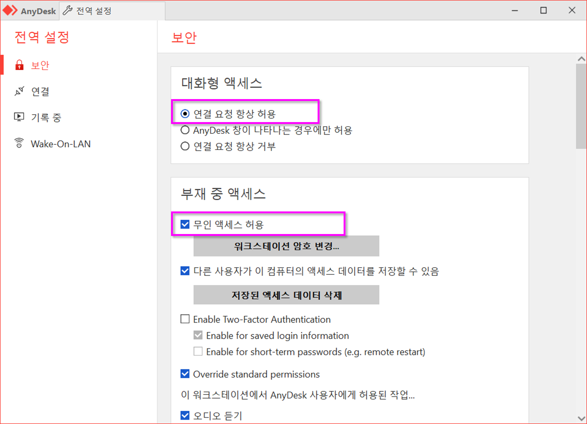587x424 pixels.
Task: Open the Wake-On-LAN settings section
Action: (x=78, y=144)
